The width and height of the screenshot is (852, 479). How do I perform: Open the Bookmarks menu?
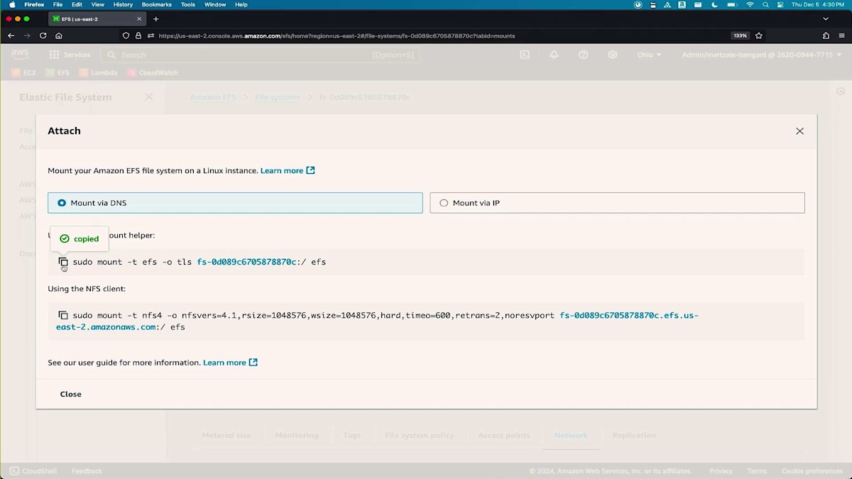[156, 4]
